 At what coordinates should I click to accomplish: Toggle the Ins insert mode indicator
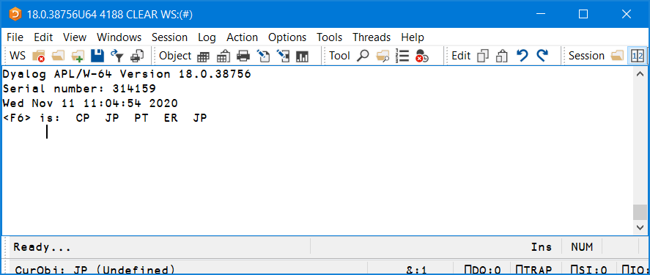click(542, 247)
